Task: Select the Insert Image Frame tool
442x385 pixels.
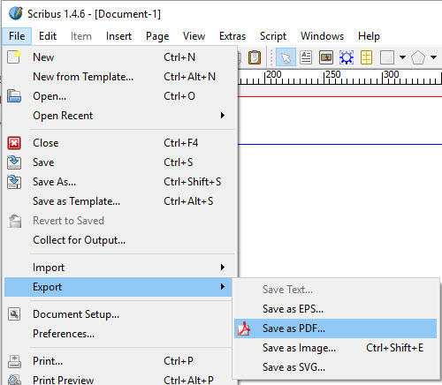Action: click(326, 57)
